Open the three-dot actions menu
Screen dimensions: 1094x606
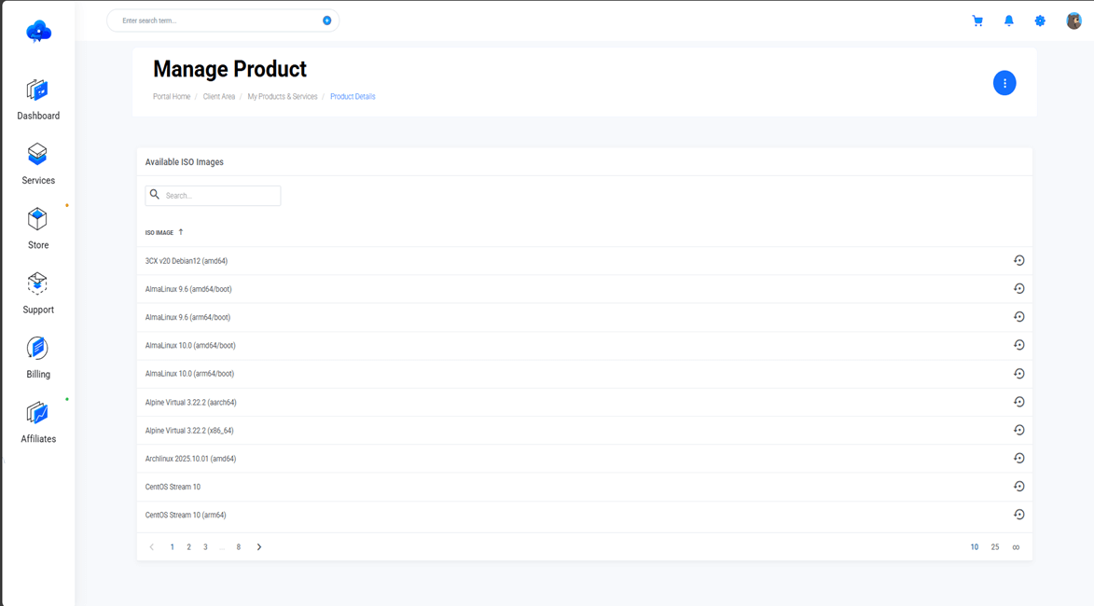click(1004, 83)
